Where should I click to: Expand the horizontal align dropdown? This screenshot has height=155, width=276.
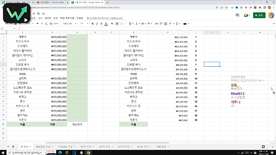coord(133,23)
